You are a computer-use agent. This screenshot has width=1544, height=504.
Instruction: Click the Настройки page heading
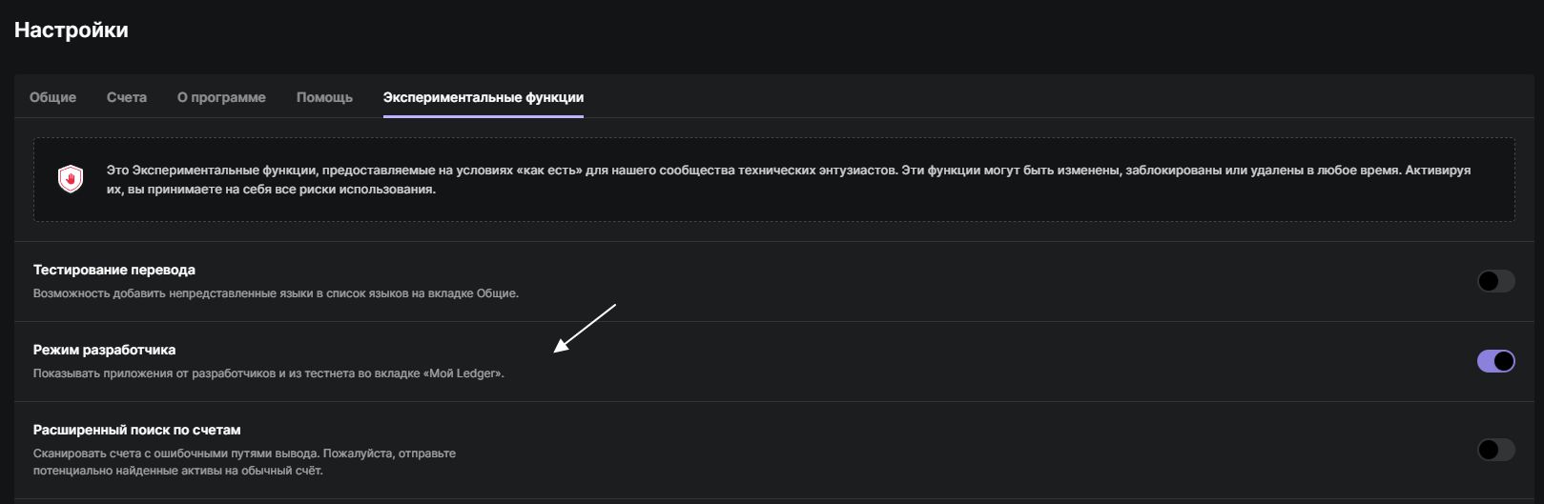72,30
